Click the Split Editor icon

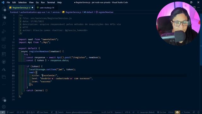[x=194, y=8]
